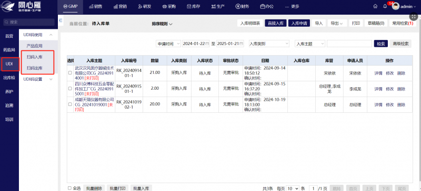
Task: Click the admin user avatar
Action: pyautogui.click(x=396, y=6)
